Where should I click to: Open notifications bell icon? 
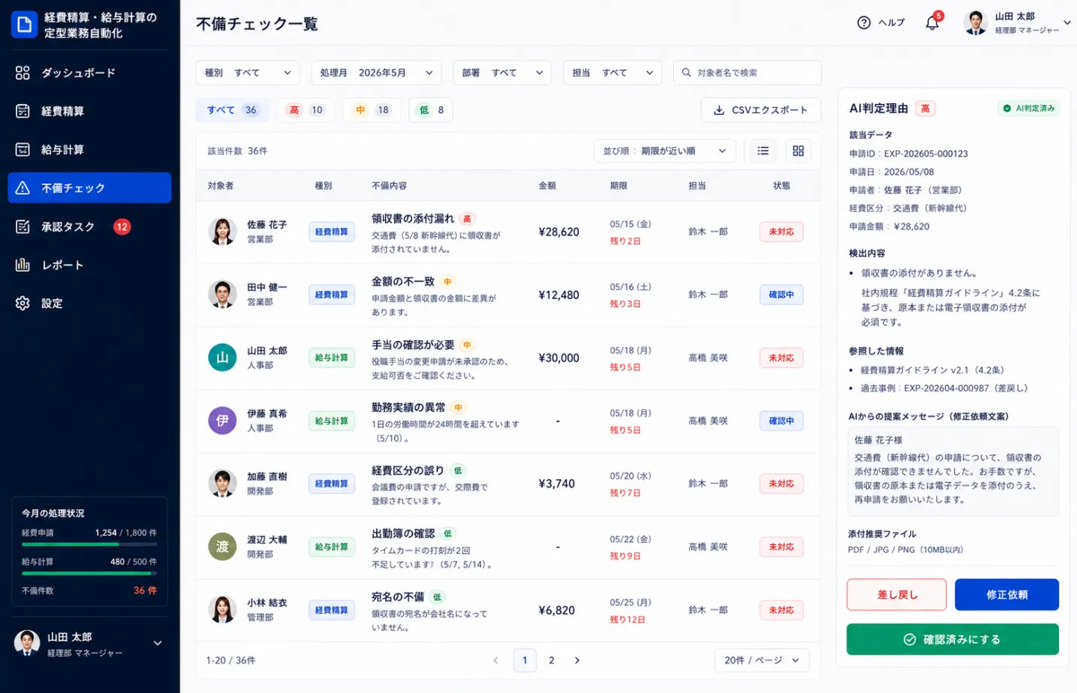pyautogui.click(x=932, y=22)
